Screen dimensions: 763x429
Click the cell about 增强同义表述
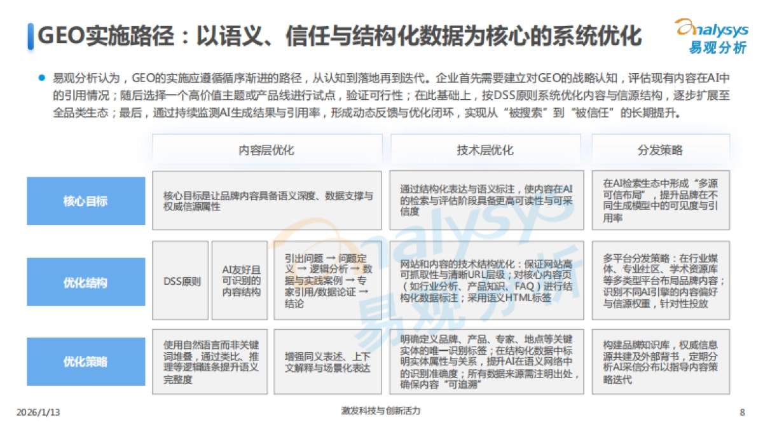tap(326, 362)
